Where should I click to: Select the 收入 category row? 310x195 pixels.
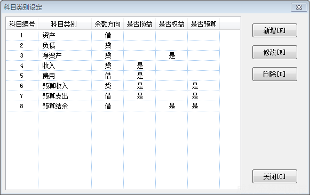113,66
